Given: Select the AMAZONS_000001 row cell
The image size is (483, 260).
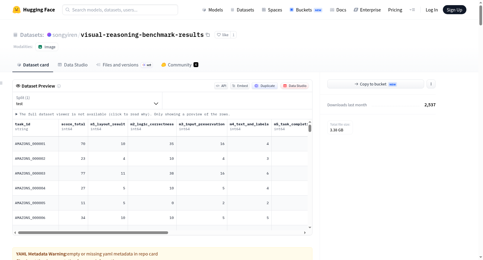Looking at the screenshot, I should pyautogui.click(x=36, y=144).
